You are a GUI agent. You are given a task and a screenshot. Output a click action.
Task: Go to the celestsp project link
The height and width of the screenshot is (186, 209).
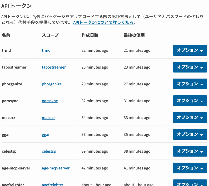pyautogui.click(x=49, y=151)
